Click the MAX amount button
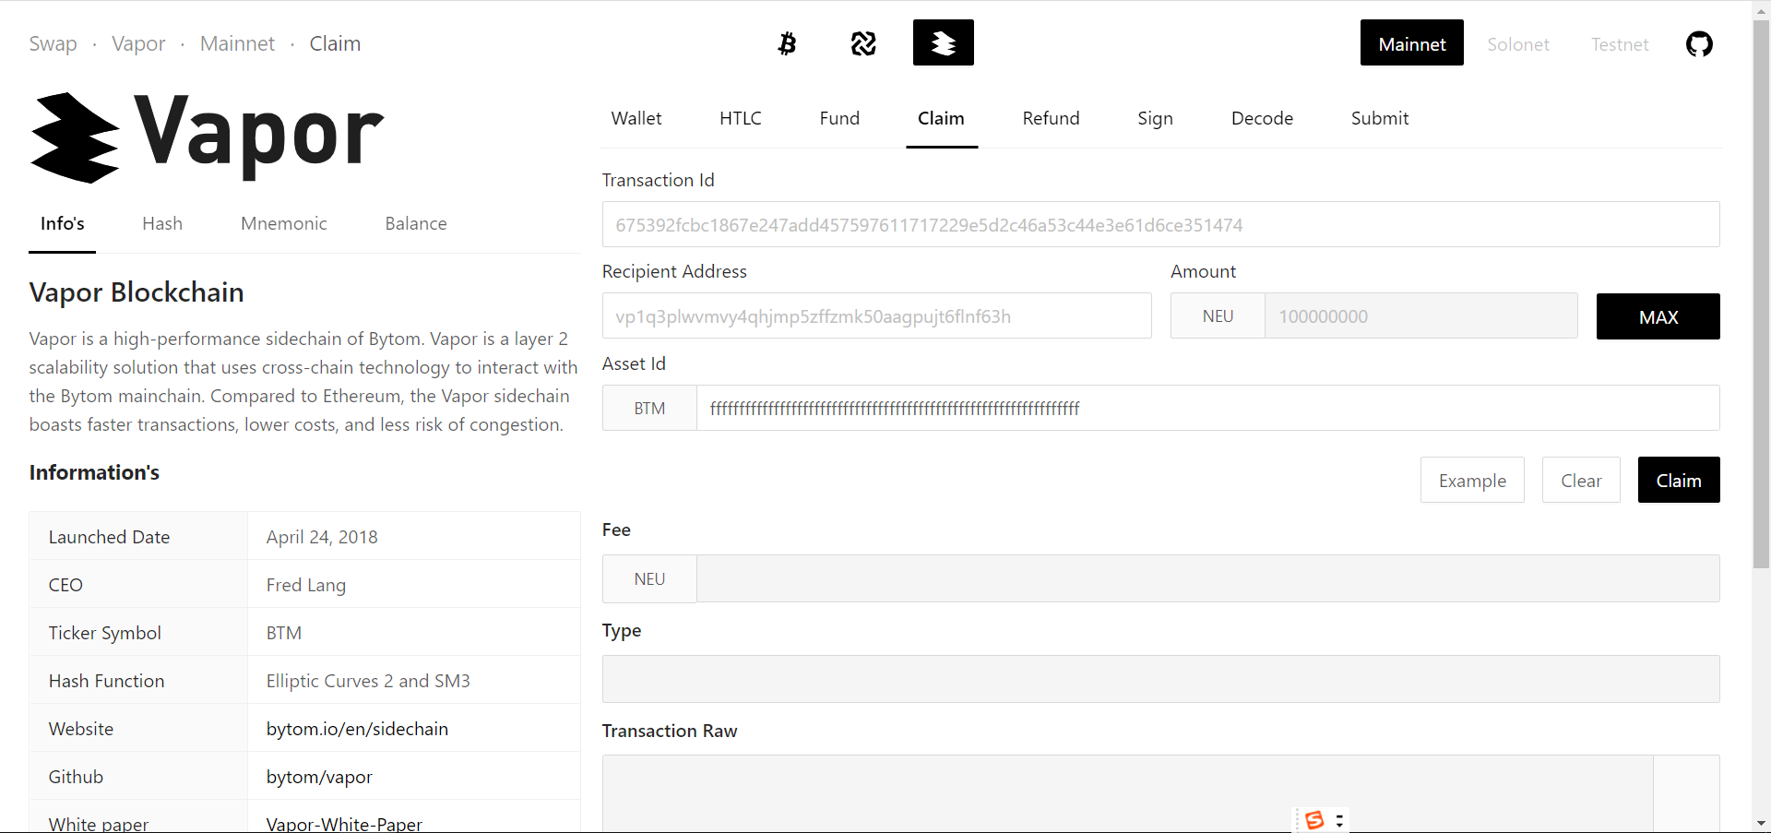The height and width of the screenshot is (833, 1771). click(1658, 316)
